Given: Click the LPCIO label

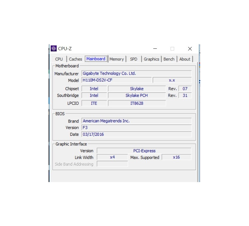Looking at the screenshot, I should [x=73, y=103].
